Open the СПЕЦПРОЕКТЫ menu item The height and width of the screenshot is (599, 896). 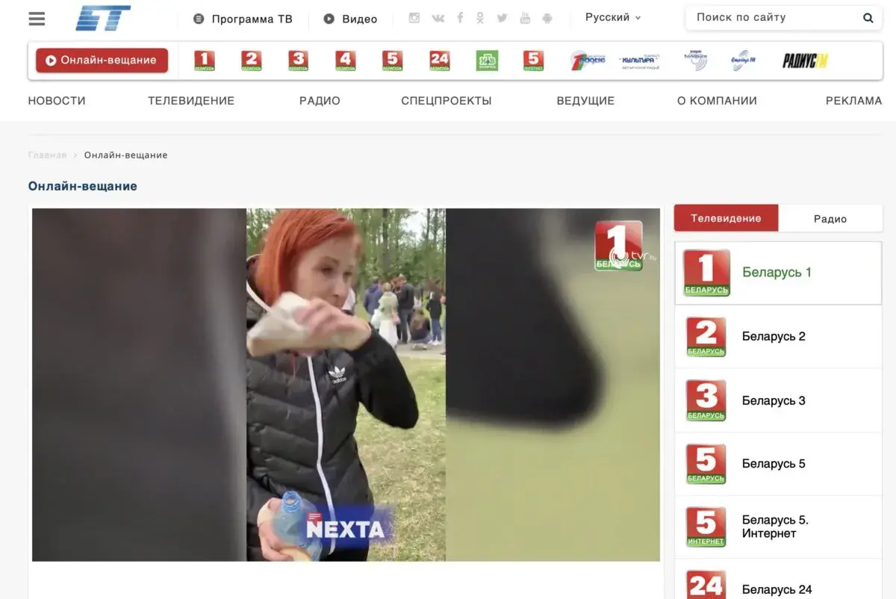click(446, 101)
